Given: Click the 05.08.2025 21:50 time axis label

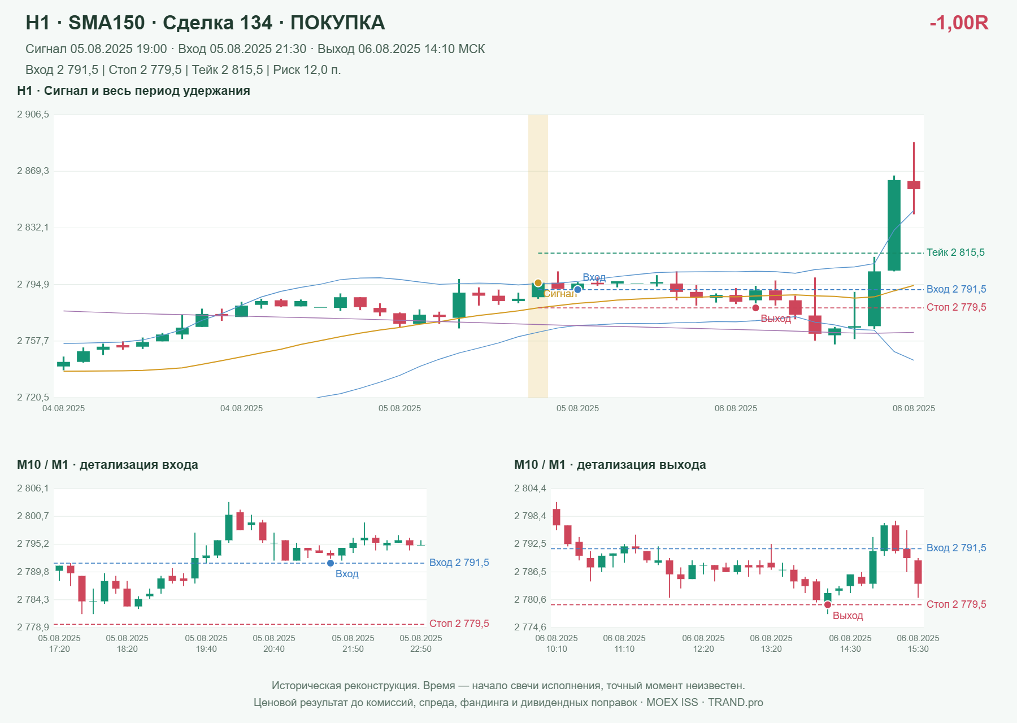Looking at the screenshot, I should (x=353, y=643).
